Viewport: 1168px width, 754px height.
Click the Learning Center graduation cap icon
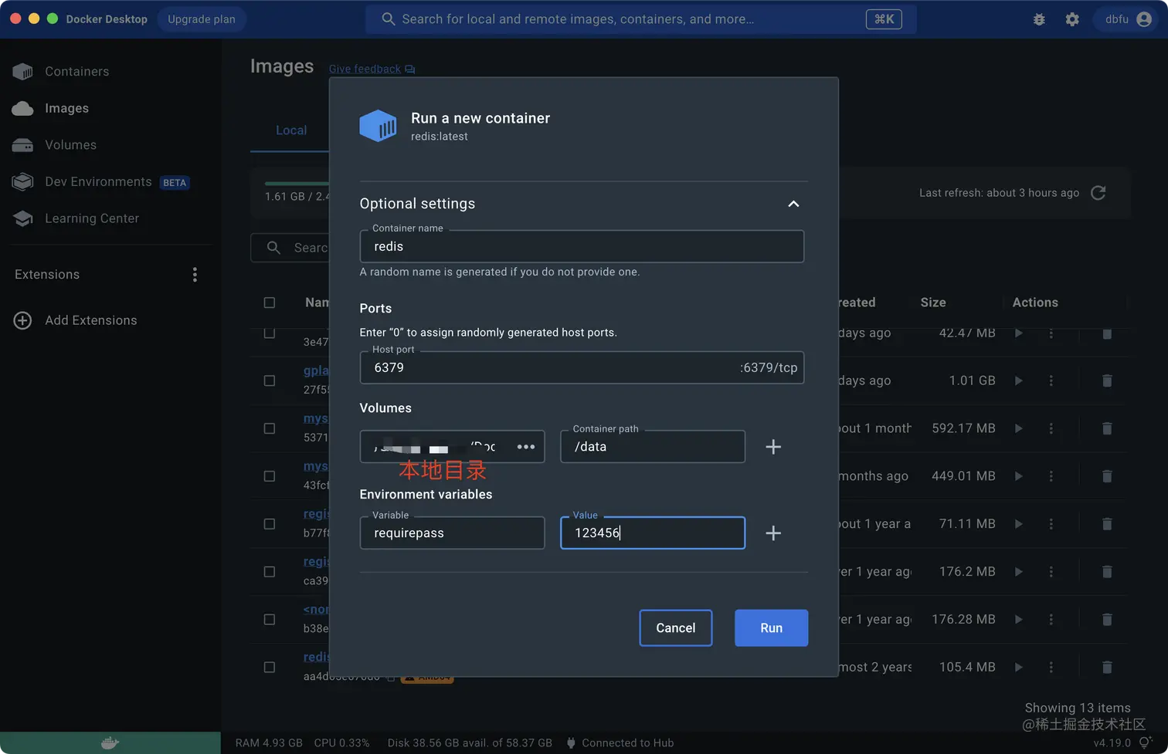(x=22, y=218)
